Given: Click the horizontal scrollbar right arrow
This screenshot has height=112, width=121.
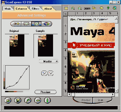Looking at the screenshot, I should (113, 95).
